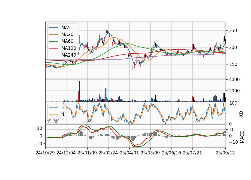Click the highest candlestick near 265 in February
This screenshot has width=251, height=180.
pos(106,29)
